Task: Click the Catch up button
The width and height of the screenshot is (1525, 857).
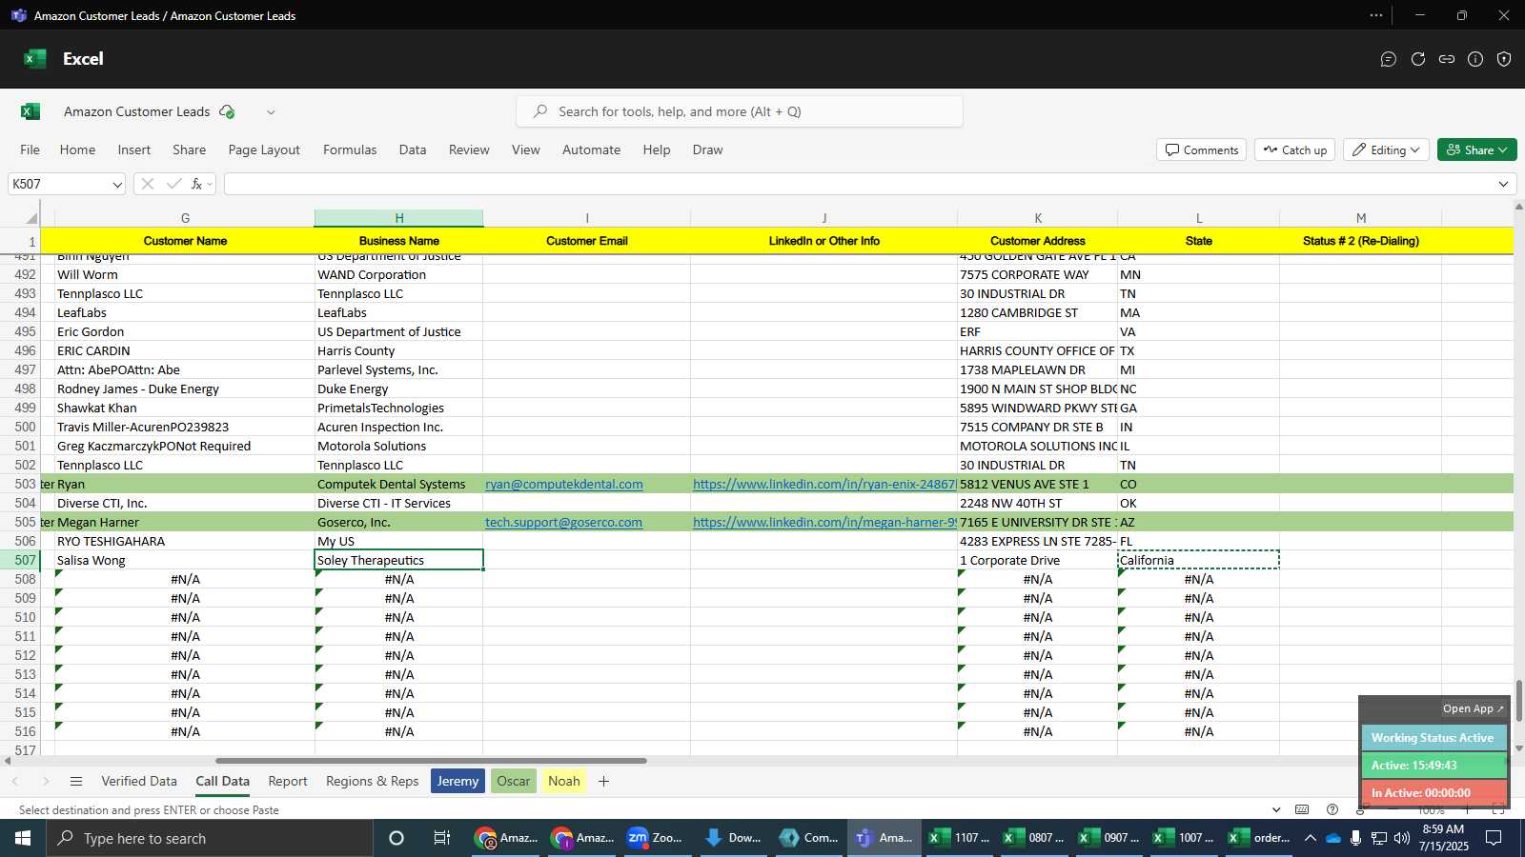Action: click(1295, 149)
